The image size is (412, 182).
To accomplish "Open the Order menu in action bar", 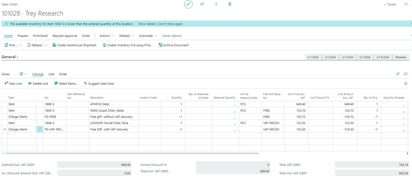I will 86,36.
